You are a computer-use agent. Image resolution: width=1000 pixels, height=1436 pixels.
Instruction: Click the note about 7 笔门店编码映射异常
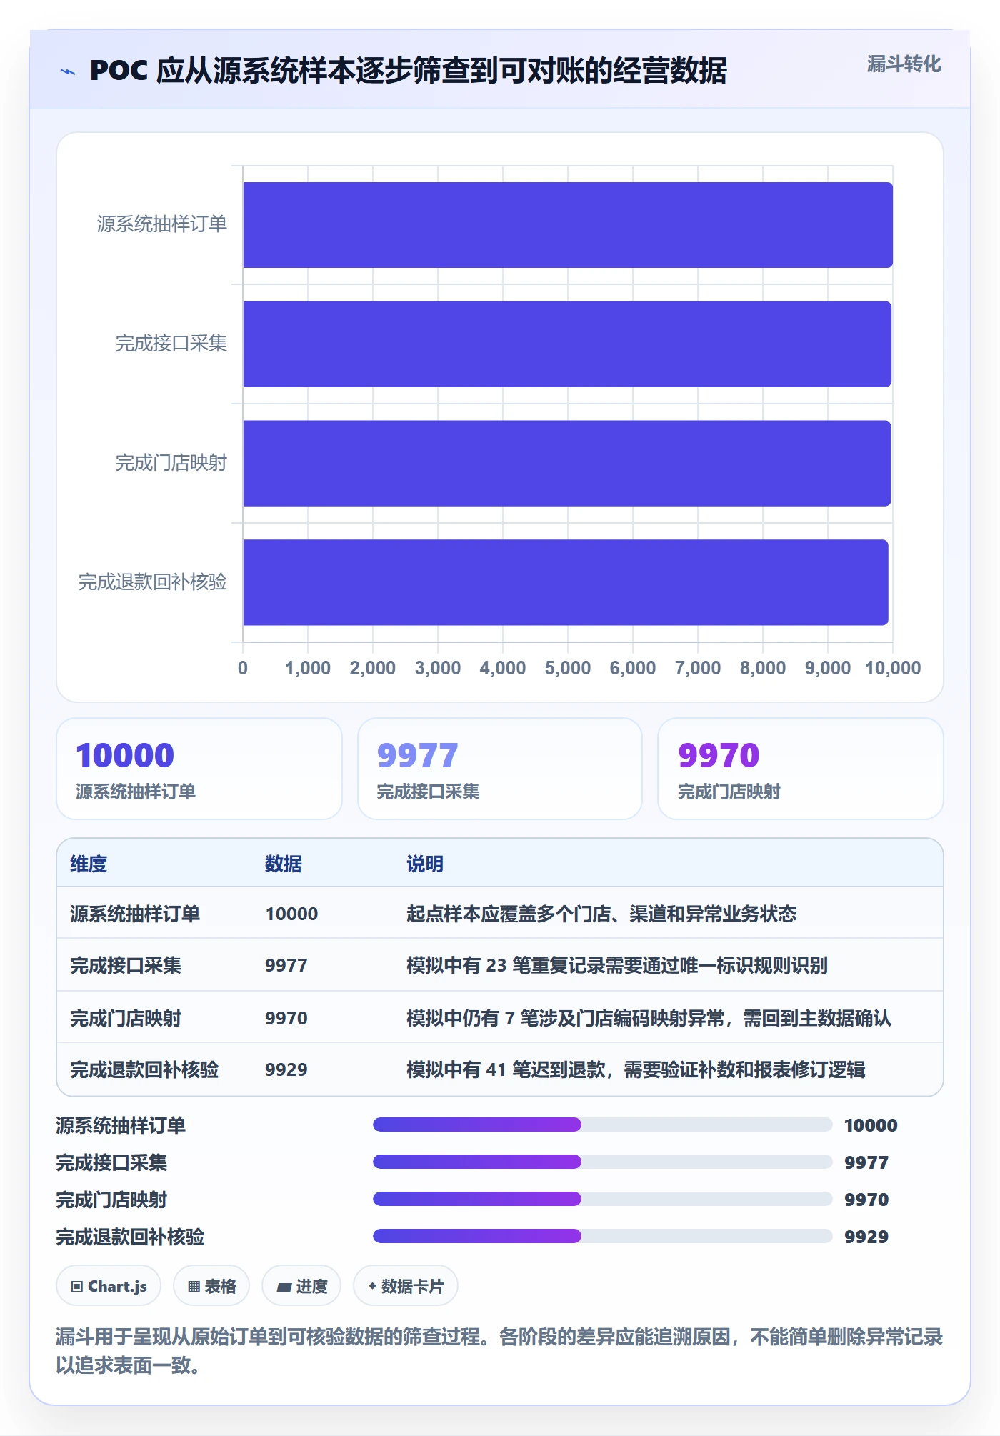(649, 1018)
